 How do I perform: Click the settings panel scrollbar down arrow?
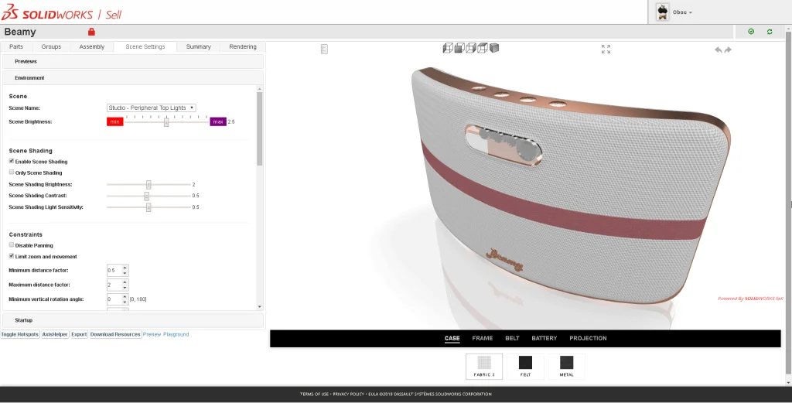tap(260, 306)
